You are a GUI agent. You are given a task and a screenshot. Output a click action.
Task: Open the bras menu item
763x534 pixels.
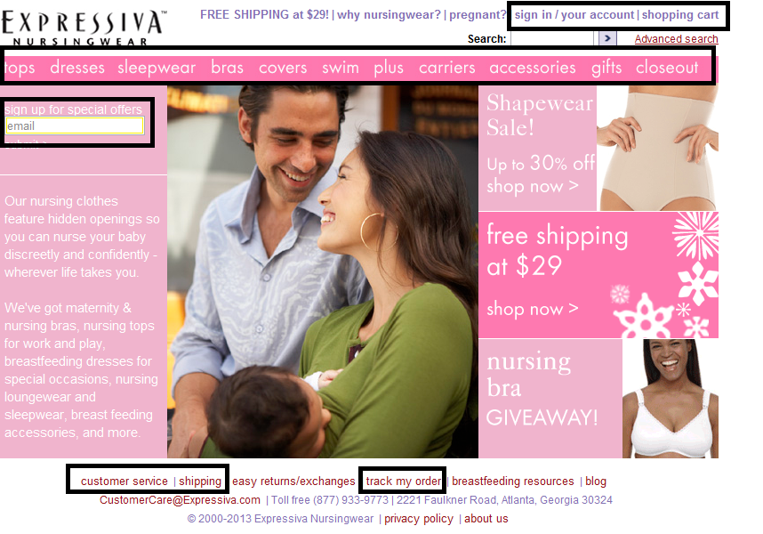[228, 68]
